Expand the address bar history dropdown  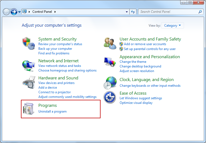(127, 12)
